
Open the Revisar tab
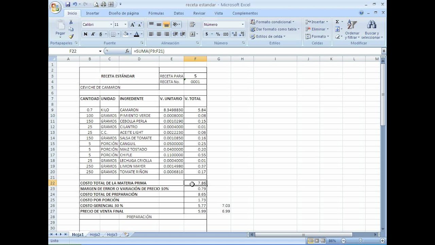click(199, 13)
